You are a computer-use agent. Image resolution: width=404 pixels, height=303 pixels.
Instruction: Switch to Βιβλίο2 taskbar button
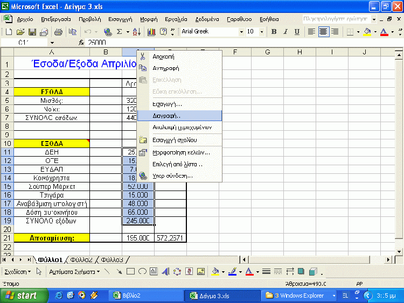[x=145, y=295]
